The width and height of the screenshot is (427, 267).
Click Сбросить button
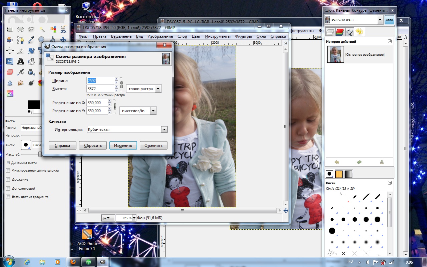[x=93, y=146]
